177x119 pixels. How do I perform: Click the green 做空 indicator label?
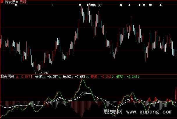120,77
